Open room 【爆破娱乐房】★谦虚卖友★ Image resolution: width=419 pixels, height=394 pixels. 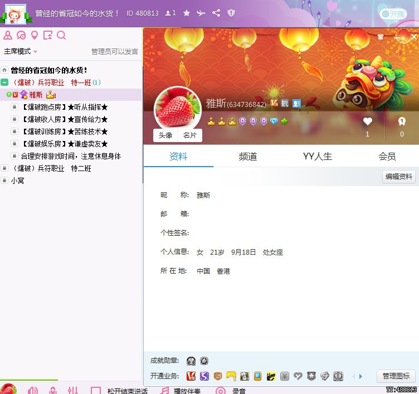(64, 144)
